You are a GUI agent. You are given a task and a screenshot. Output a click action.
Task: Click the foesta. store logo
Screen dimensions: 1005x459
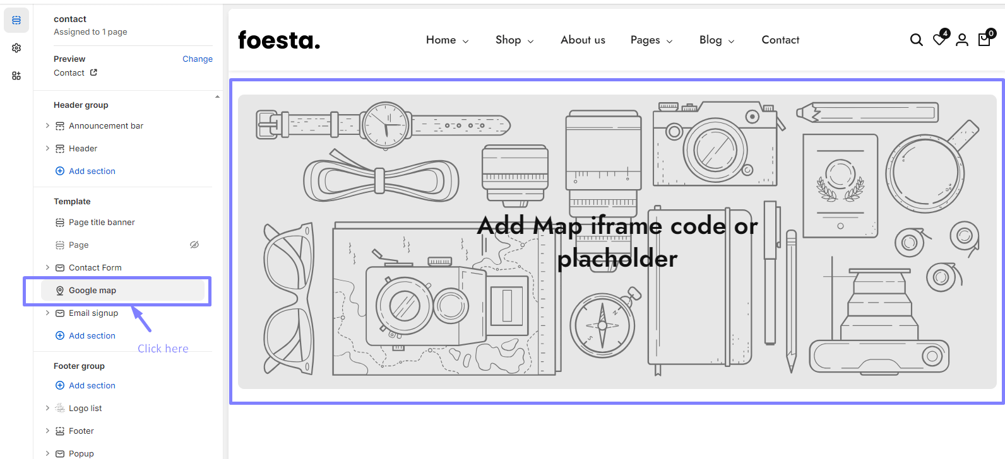pyautogui.click(x=279, y=40)
